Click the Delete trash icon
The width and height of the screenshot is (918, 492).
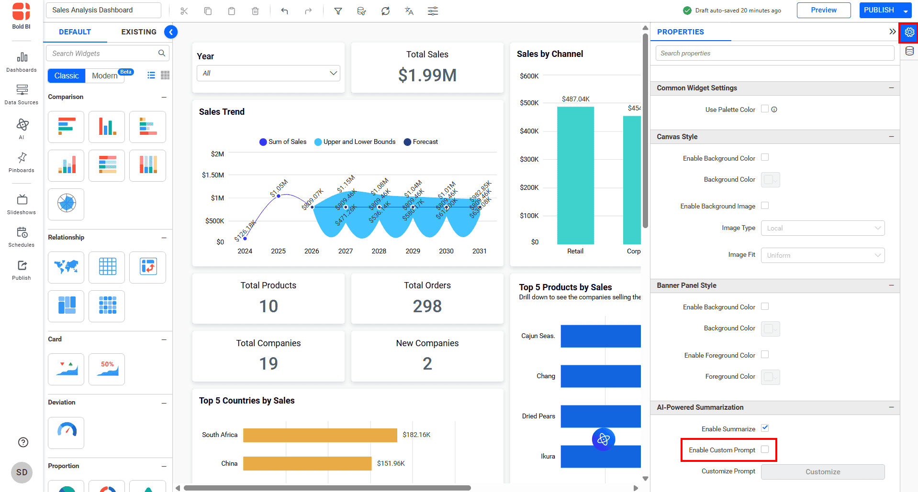255,11
